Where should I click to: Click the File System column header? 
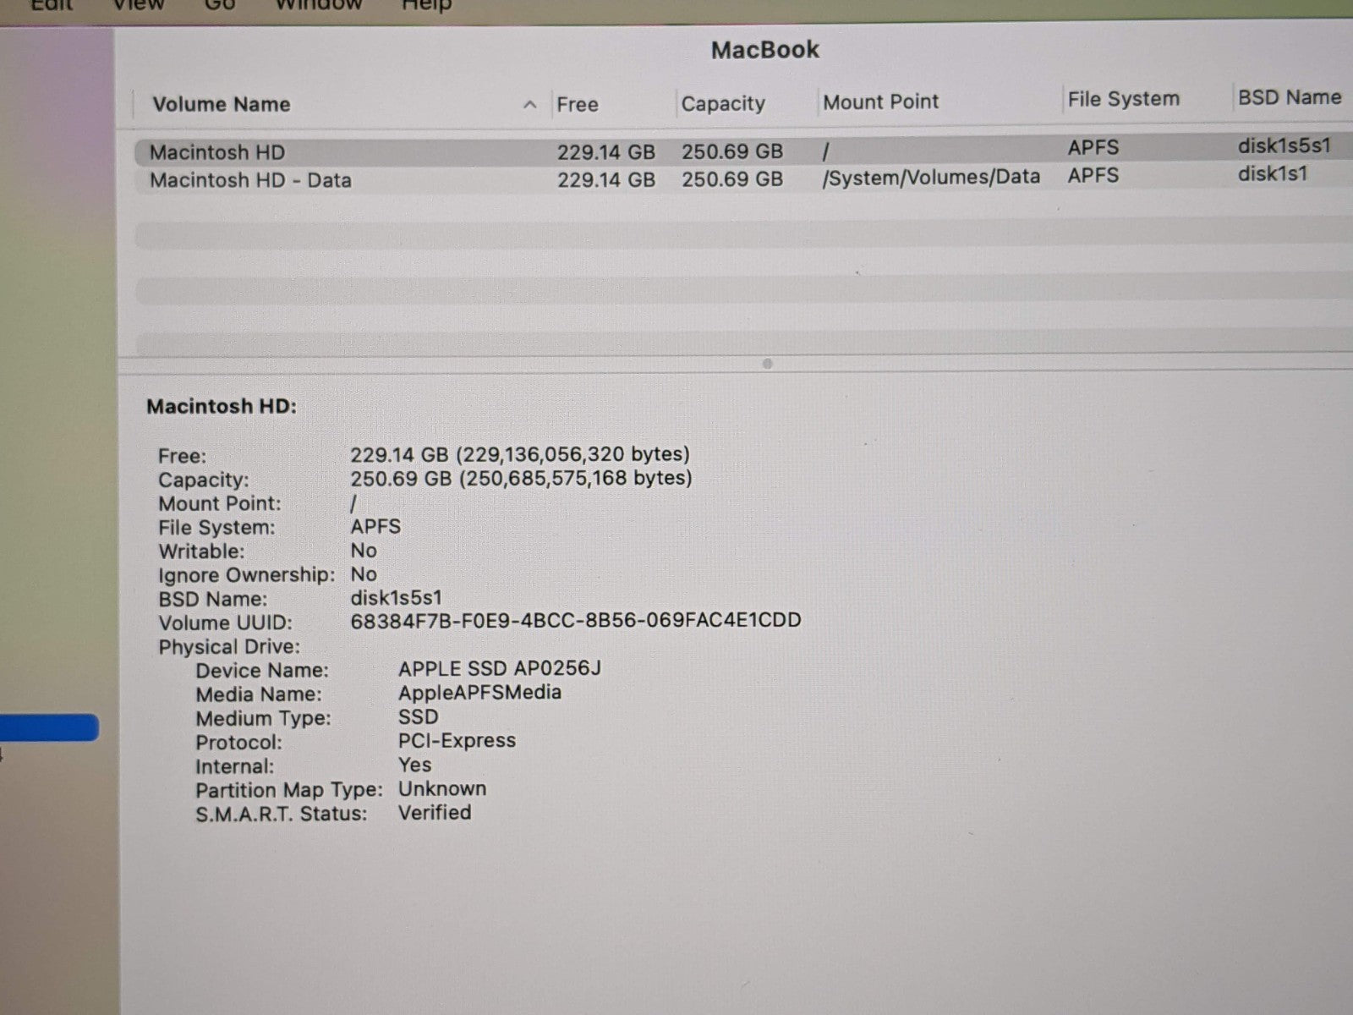tap(1123, 100)
